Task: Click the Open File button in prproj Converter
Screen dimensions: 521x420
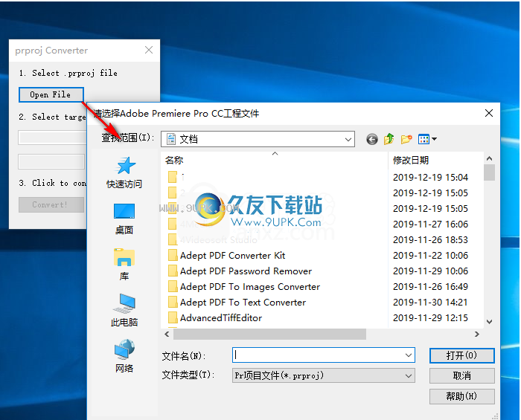Action: point(51,94)
